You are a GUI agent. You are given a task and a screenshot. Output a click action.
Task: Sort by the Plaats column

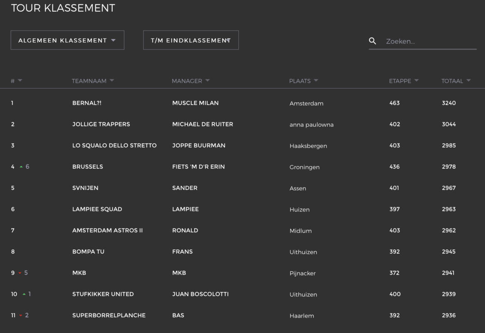pos(303,81)
